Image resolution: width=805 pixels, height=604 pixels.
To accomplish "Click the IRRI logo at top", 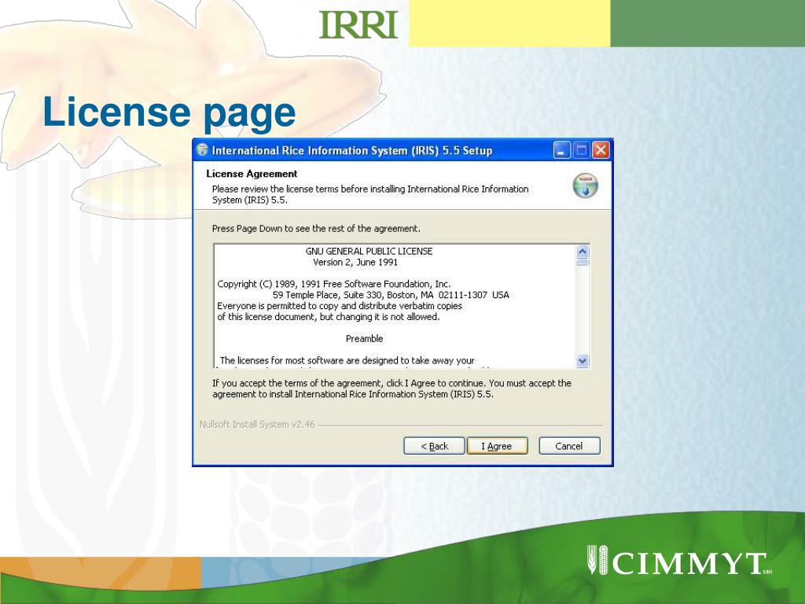I will point(358,24).
